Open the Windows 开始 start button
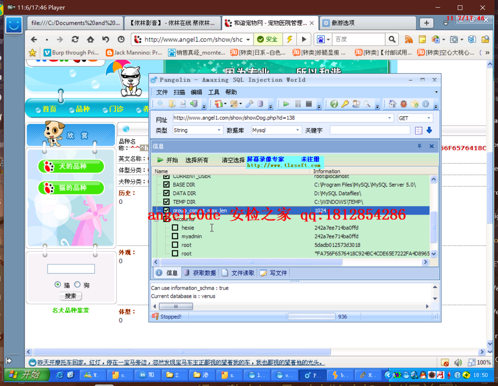This screenshot has height=386, width=498. 27,375
